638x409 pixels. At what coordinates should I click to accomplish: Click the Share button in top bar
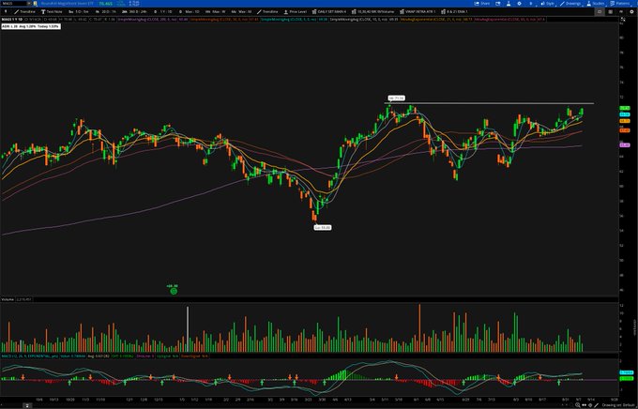click(x=481, y=3)
